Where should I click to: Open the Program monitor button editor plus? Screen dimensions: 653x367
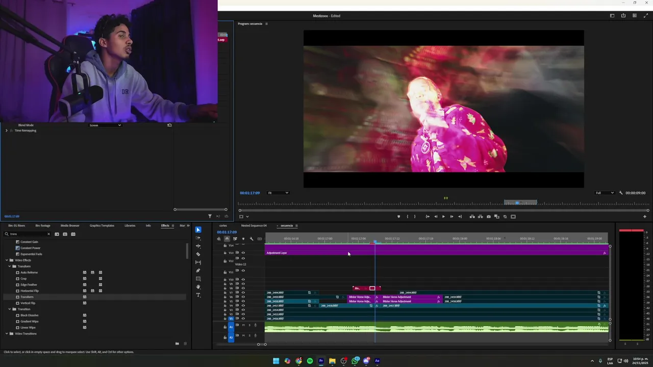point(644,217)
